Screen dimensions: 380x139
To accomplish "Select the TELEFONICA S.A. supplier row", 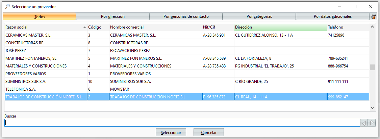I will [187, 89].
